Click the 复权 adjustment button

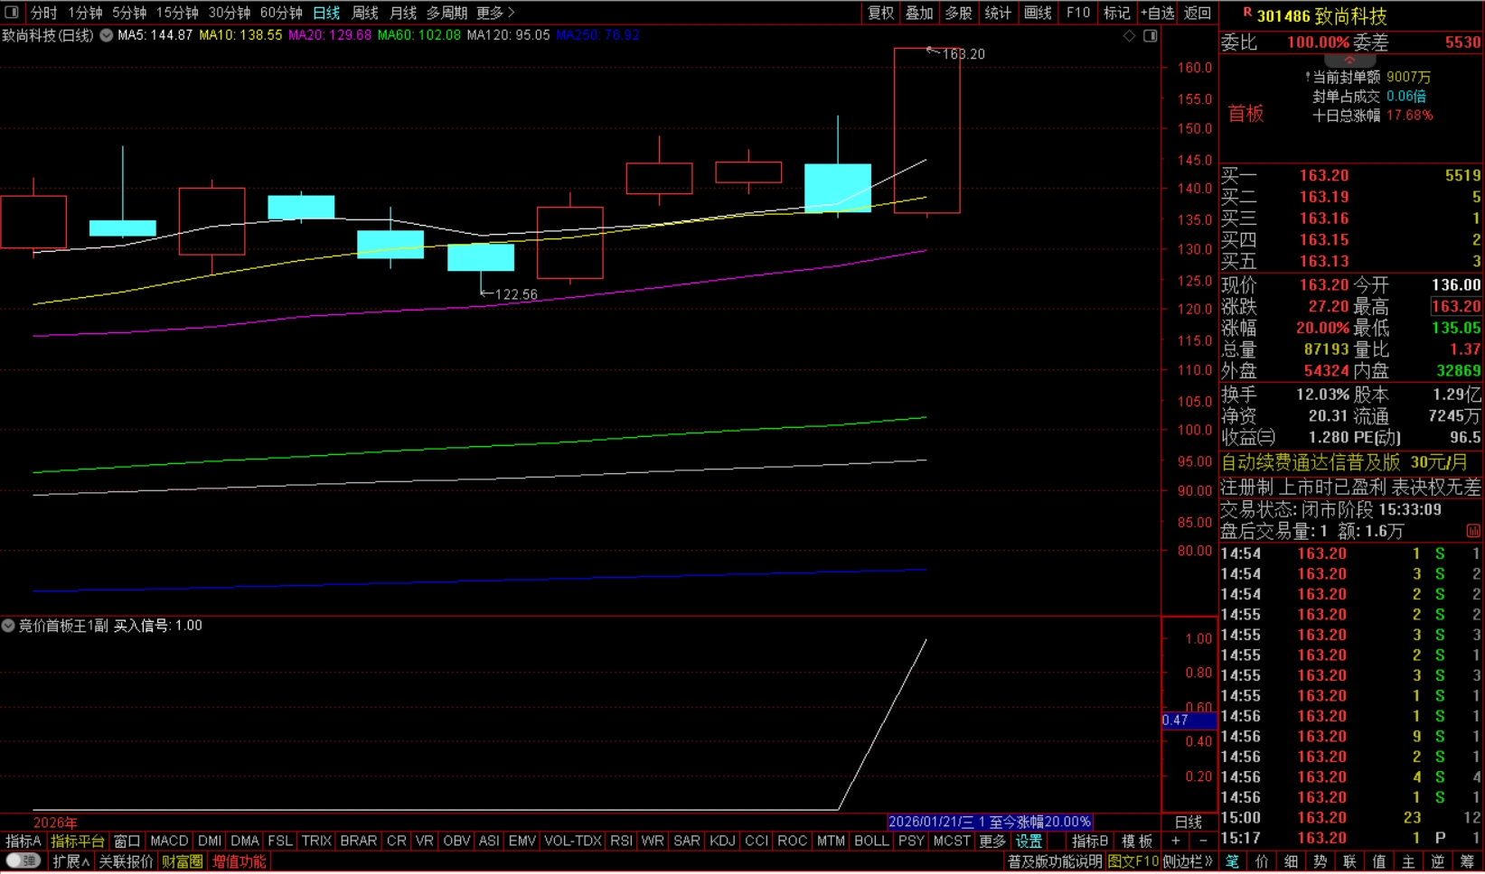[880, 13]
